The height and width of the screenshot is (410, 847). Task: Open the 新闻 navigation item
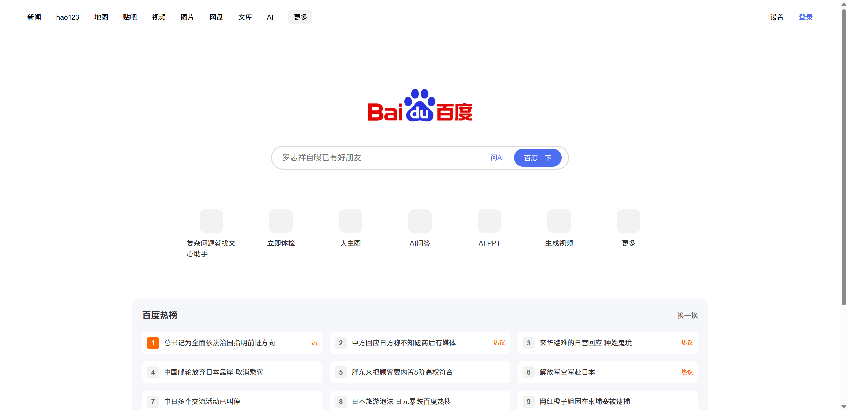34,17
